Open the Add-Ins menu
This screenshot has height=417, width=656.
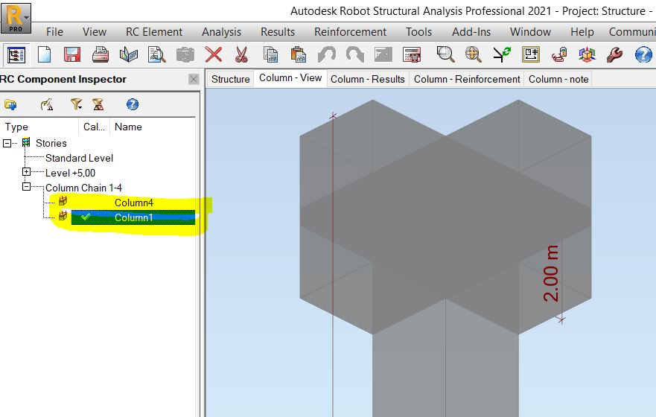(x=471, y=32)
